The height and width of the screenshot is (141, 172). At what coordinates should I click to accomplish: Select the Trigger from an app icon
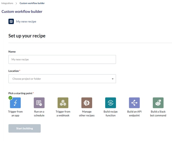click(x=15, y=103)
